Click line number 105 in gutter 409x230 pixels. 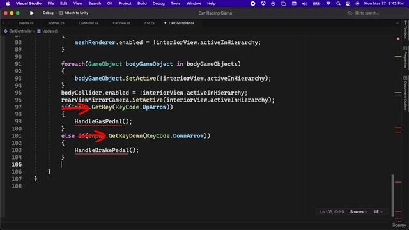tap(17, 165)
